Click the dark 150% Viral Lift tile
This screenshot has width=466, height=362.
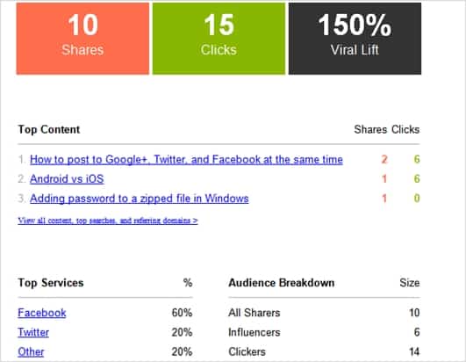(x=355, y=39)
